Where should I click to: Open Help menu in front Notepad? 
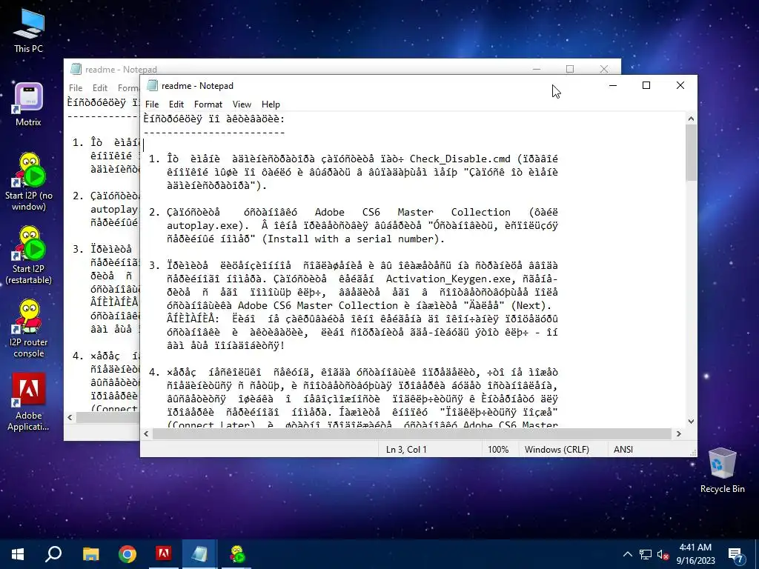[x=271, y=104]
